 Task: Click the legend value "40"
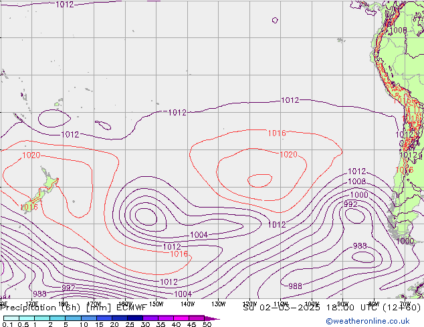(177, 324)
